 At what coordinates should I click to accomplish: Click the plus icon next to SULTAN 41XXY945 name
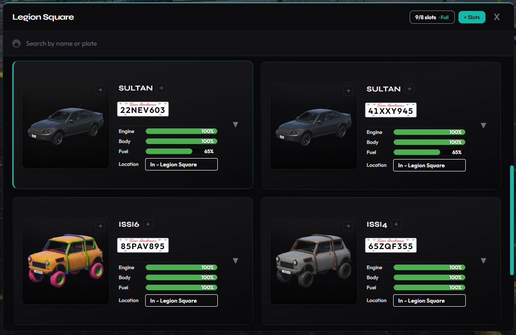click(410, 89)
